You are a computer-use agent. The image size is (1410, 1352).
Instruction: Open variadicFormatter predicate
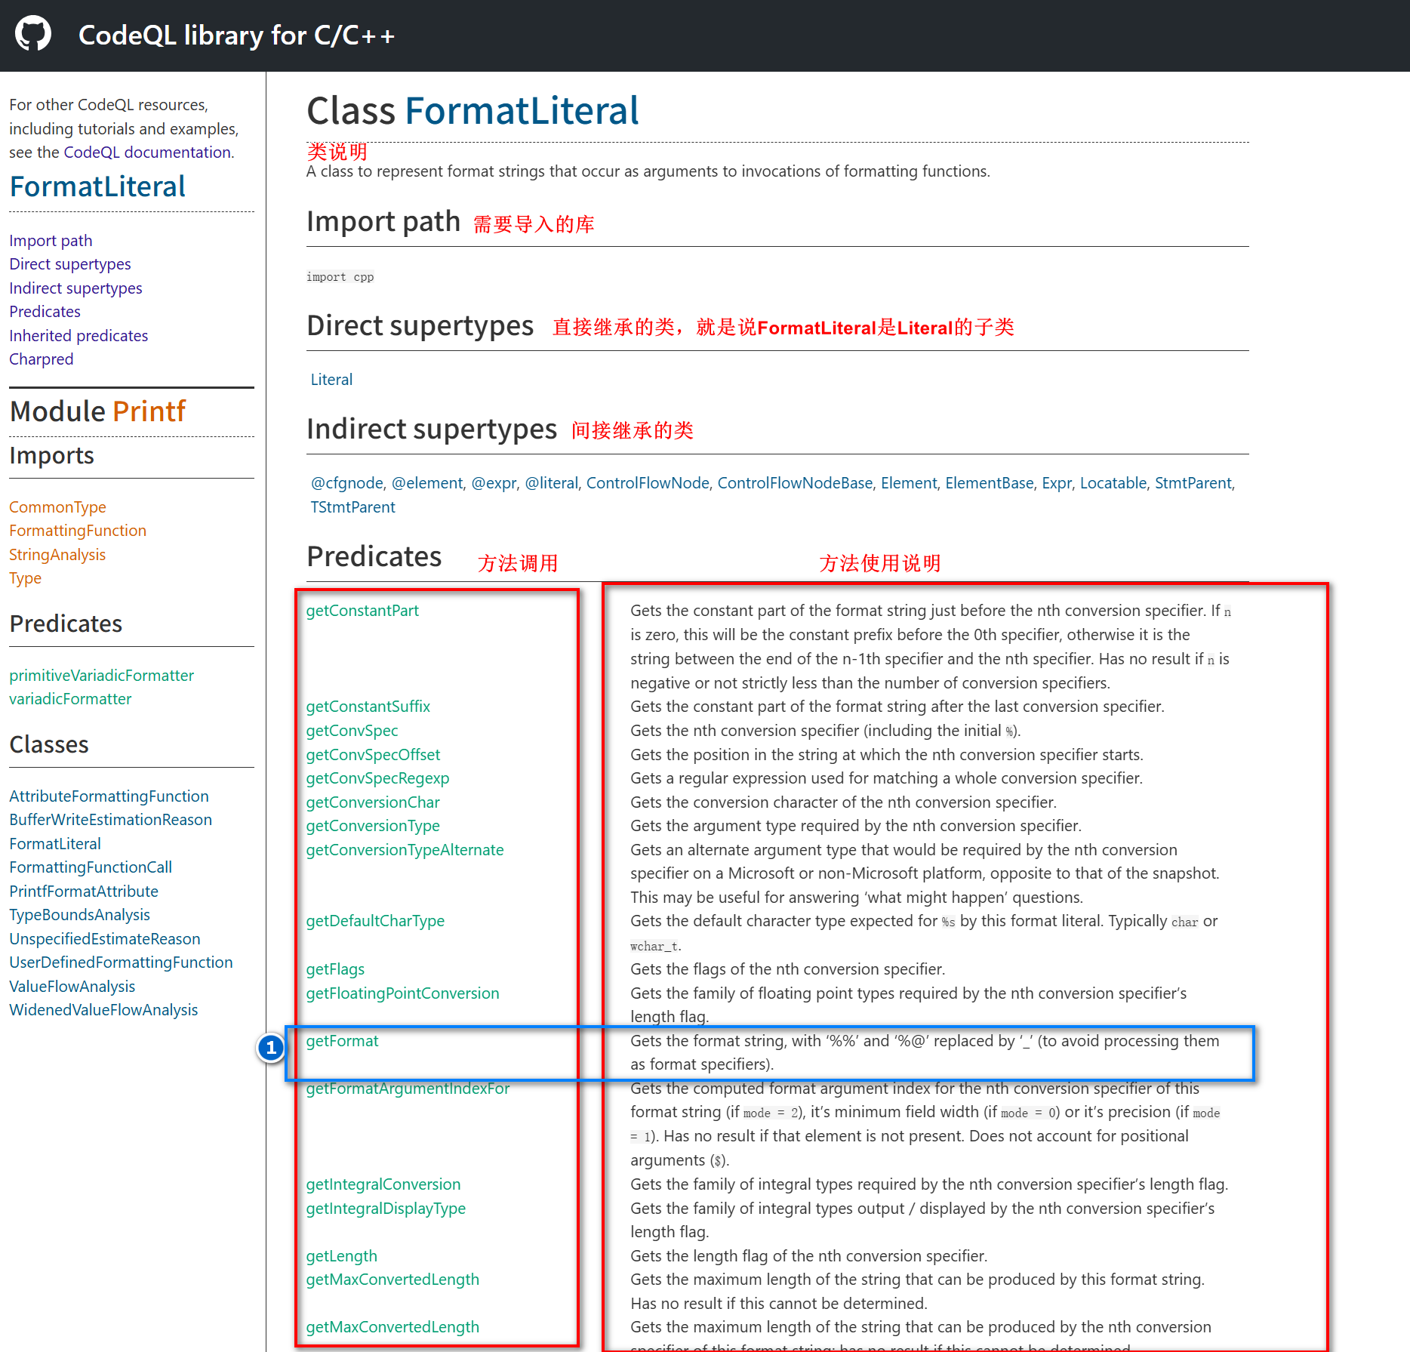[x=70, y=699]
